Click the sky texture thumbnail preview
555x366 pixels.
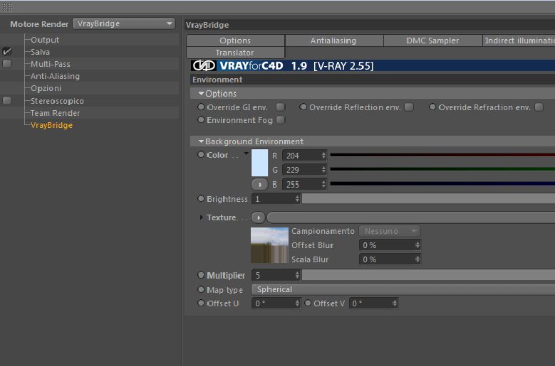point(270,245)
